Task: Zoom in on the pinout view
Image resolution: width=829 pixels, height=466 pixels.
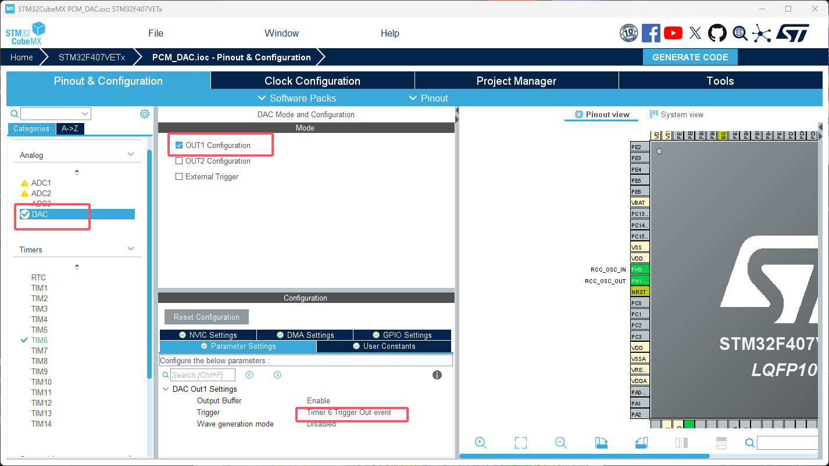Action: (481, 443)
